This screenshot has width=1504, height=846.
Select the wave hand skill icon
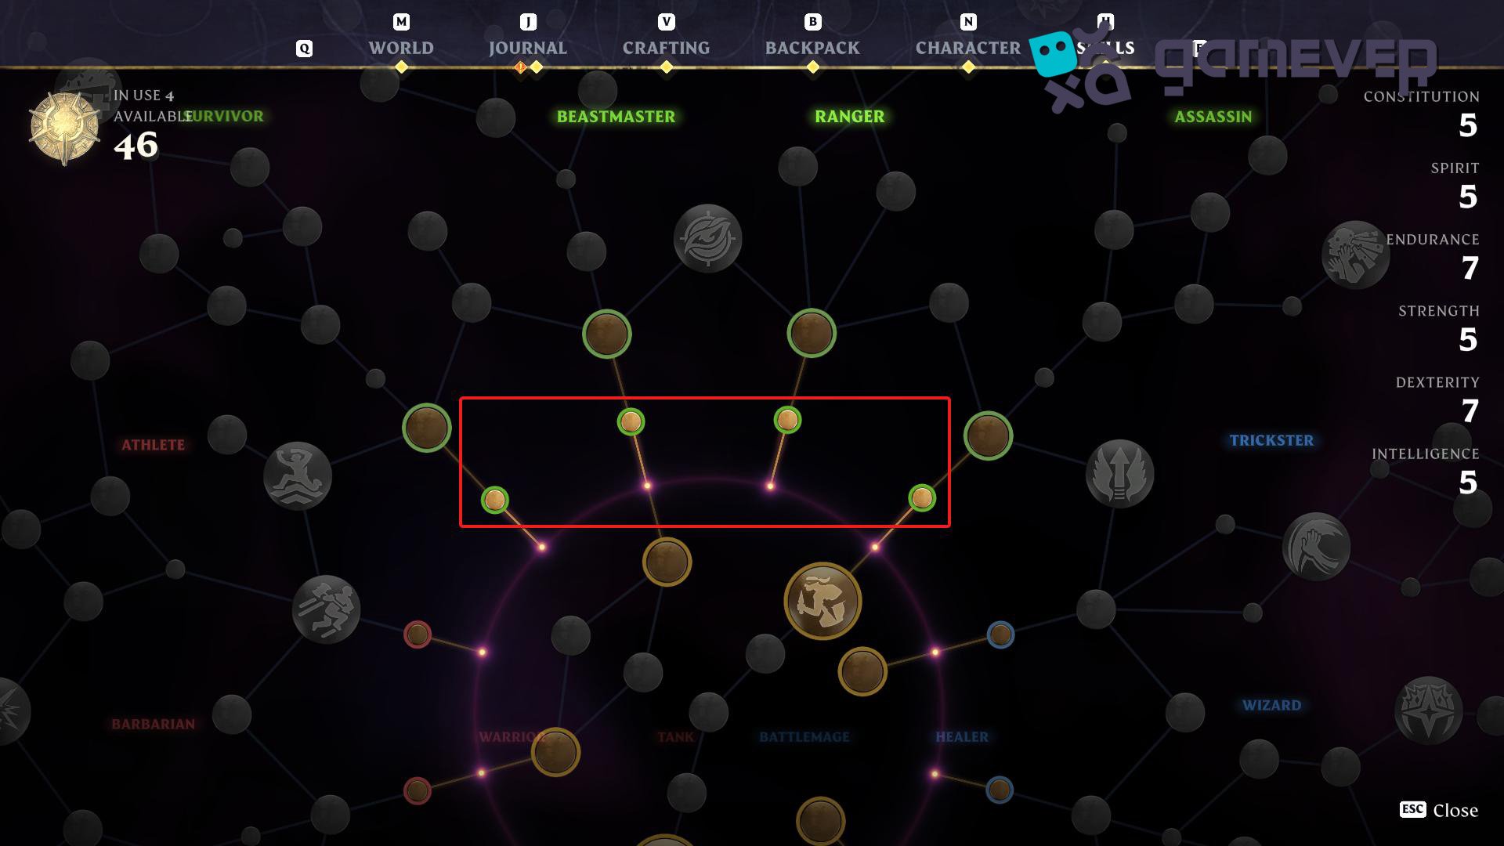point(1316,546)
